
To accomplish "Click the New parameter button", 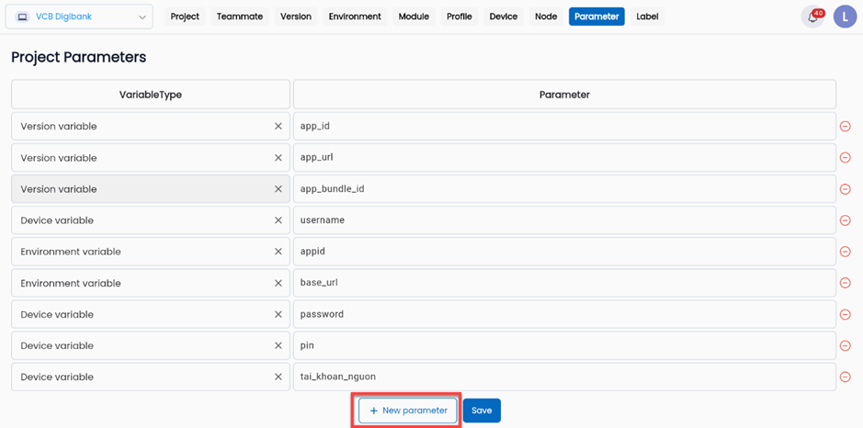I will 408,411.
